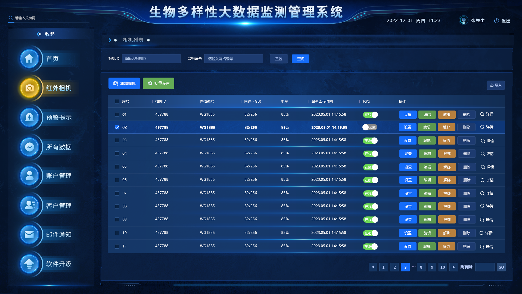Click the account management user icon
Viewport: 522px width, 294px height.
[29, 176]
